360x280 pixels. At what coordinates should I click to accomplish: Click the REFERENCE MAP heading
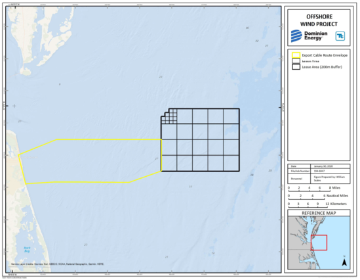click(319, 213)
